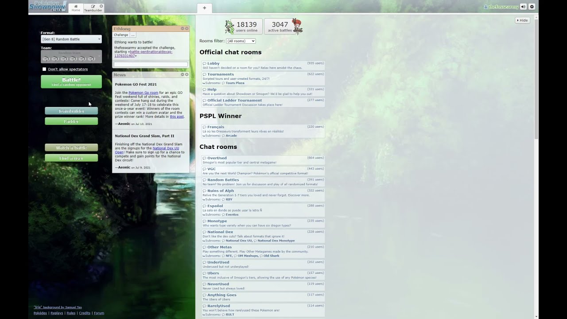Join the Ruins of Alph room
The width and height of the screenshot is (567, 319).
263,195
